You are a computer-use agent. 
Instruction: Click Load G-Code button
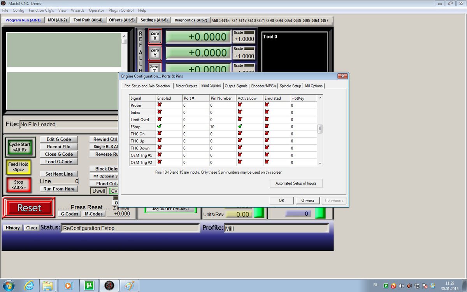click(x=59, y=162)
